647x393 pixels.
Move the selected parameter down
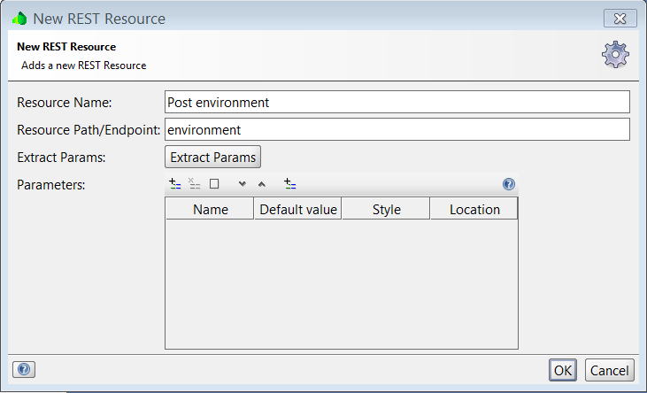click(x=242, y=184)
